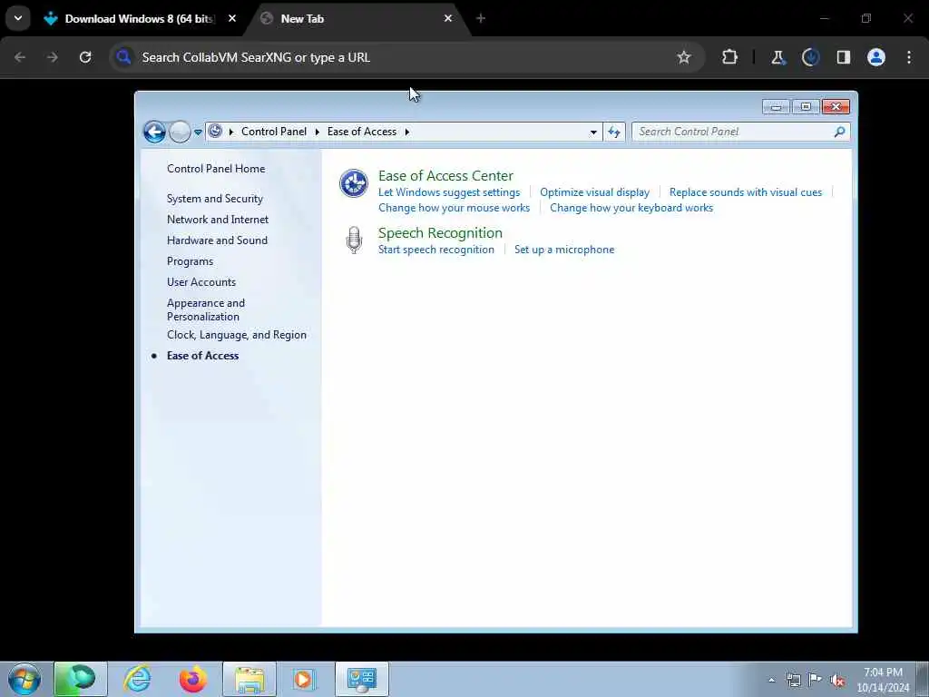
Task: Click the Search Control Panel field
Action: (740, 132)
